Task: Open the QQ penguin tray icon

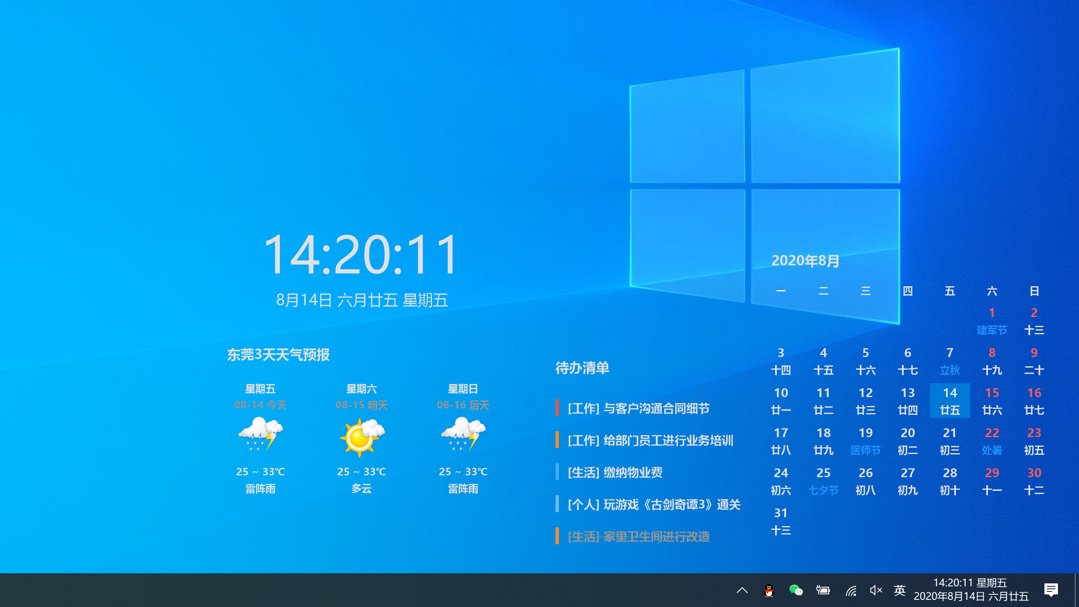Action: (769, 590)
